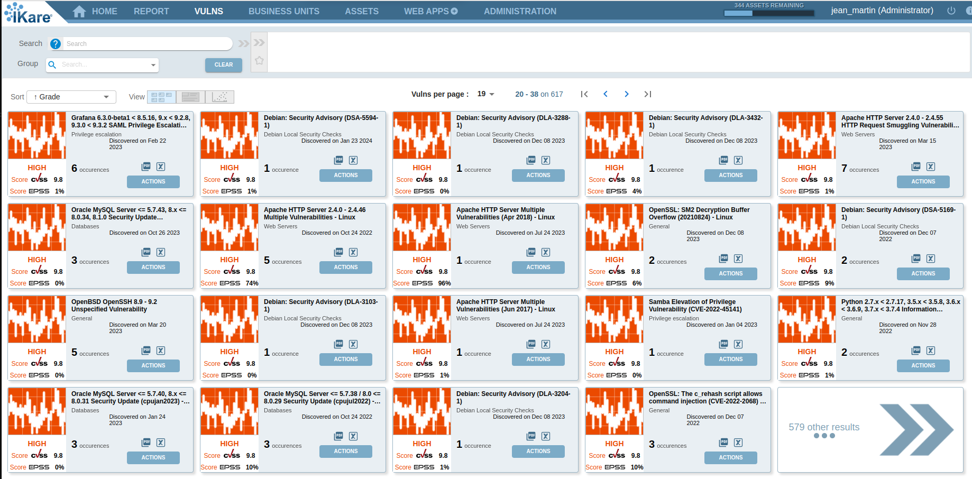Switch to the ADMINISTRATION menu
The width and height of the screenshot is (972, 479).
519,11
